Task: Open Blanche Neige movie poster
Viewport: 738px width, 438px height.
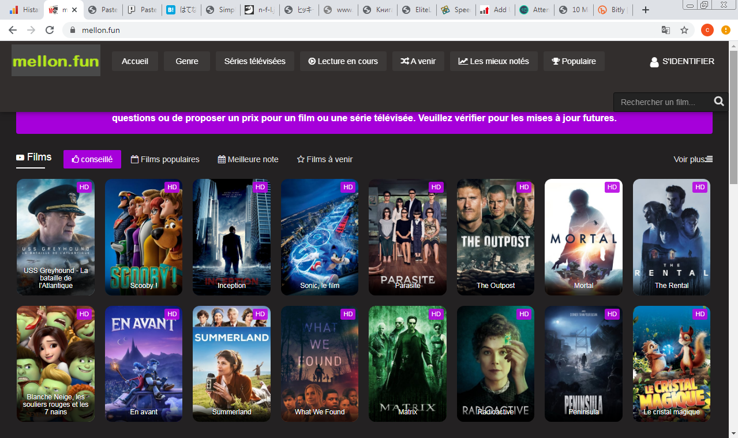Action: point(55,364)
